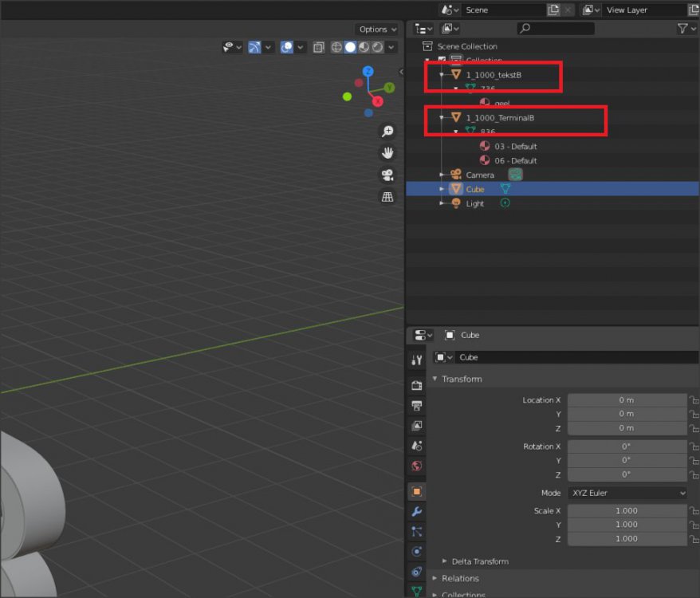Screen dimensions: 700x598
Task: Toggle X-ray mode in viewport header
Action: coord(319,48)
